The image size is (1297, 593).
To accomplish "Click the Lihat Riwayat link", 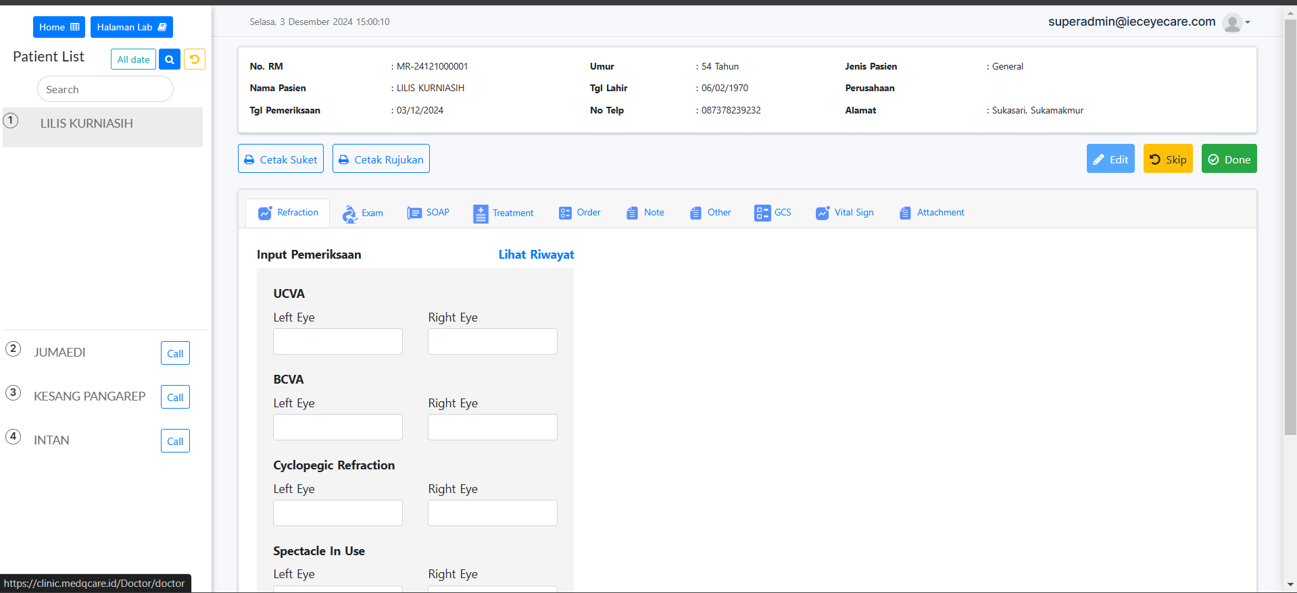I will pyautogui.click(x=536, y=255).
